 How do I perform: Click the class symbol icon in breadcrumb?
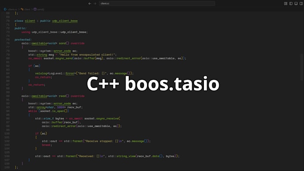22,9
